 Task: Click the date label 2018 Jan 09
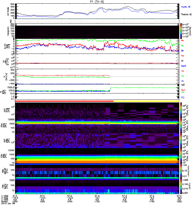8,203
